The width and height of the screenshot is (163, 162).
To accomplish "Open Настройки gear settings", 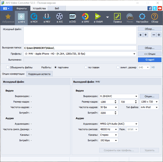I will 142,18.
